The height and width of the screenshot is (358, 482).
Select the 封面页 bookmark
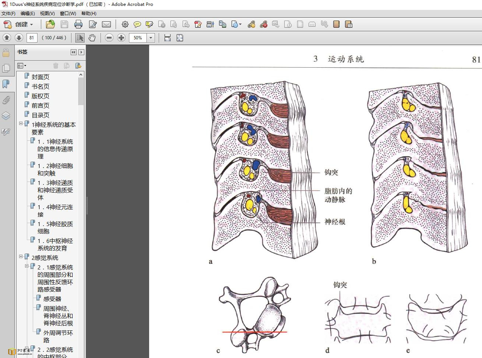[x=41, y=77]
